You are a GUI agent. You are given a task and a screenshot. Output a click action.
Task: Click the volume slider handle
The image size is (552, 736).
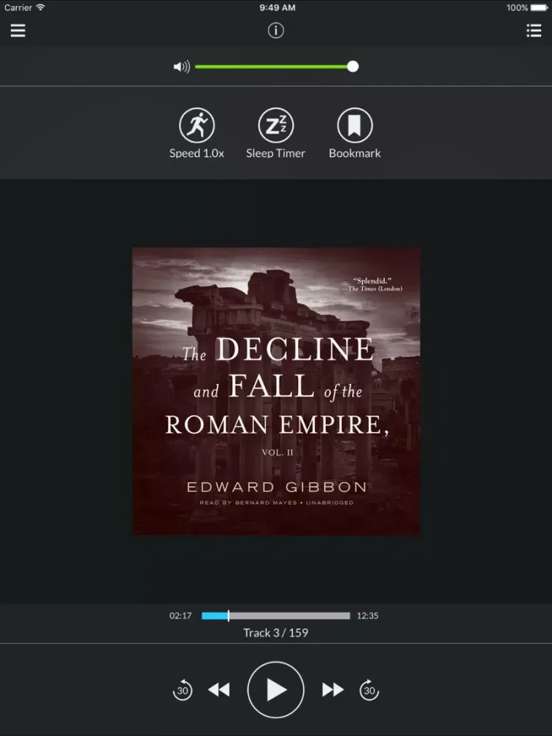tap(353, 67)
